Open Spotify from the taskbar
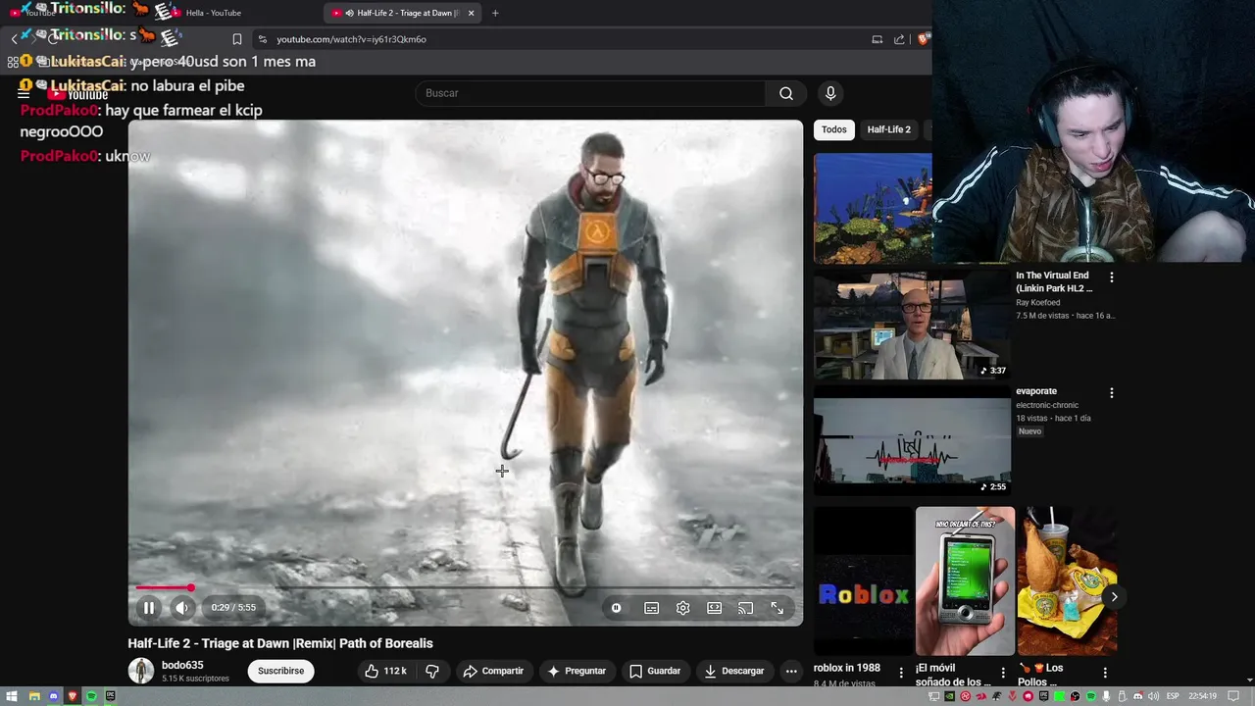The width and height of the screenshot is (1255, 706). [x=91, y=696]
